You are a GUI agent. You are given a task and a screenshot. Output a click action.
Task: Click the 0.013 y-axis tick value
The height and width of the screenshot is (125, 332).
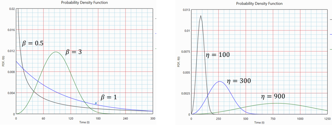pos(187,10)
